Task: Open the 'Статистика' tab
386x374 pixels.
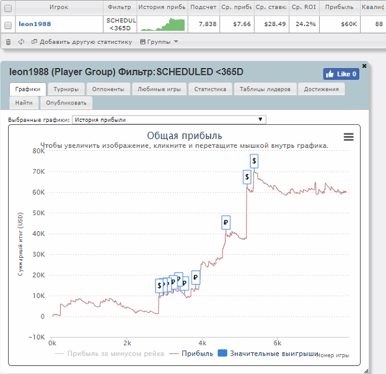Action: pos(210,89)
